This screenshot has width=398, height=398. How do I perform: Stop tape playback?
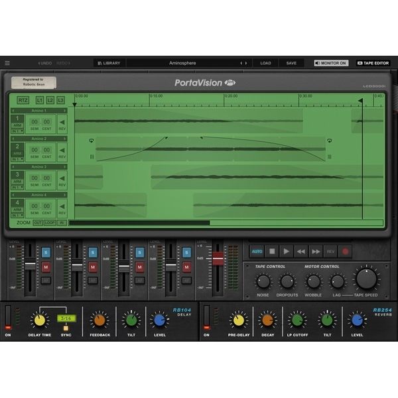coord(272,251)
